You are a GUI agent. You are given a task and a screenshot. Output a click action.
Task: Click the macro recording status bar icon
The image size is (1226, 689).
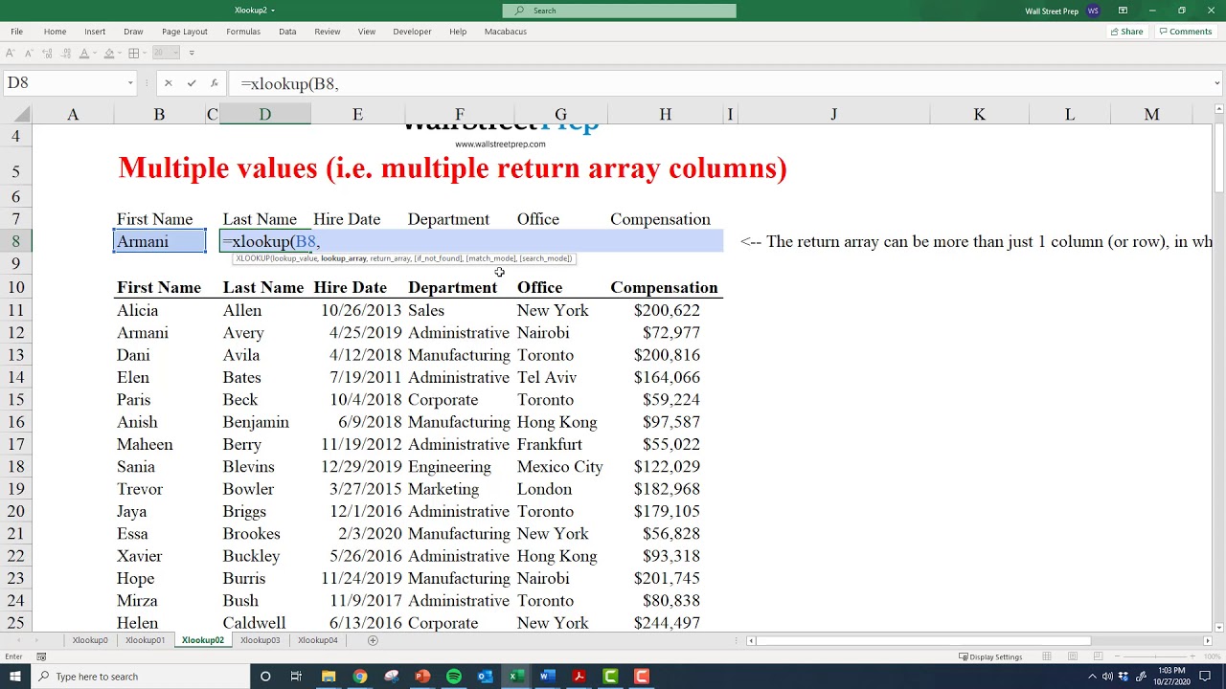(41, 656)
